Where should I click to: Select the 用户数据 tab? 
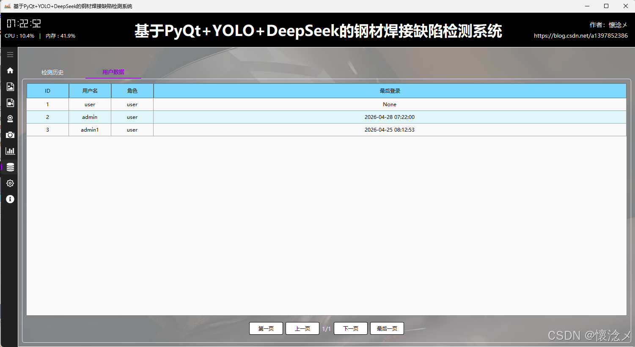pyautogui.click(x=113, y=72)
